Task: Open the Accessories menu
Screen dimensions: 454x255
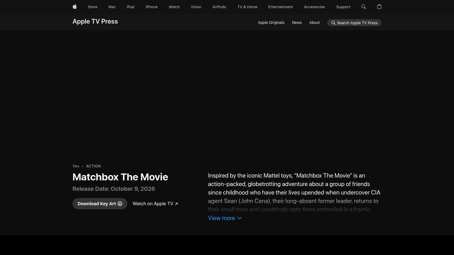Action: pyautogui.click(x=314, y=7)
